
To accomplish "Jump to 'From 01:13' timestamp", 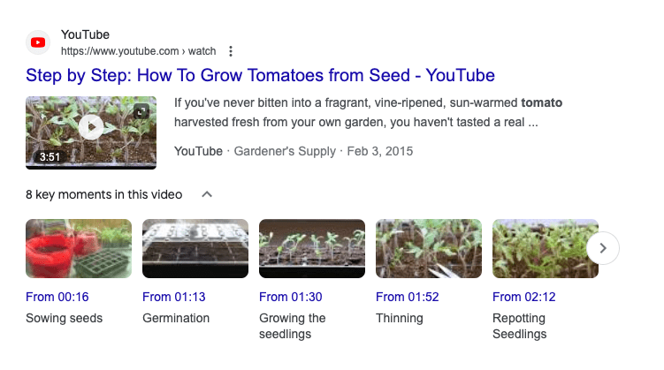I will (x=173, y=297).
